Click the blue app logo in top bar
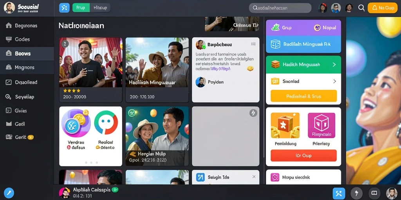Screen dimensions: 401x200 point(64,8)
